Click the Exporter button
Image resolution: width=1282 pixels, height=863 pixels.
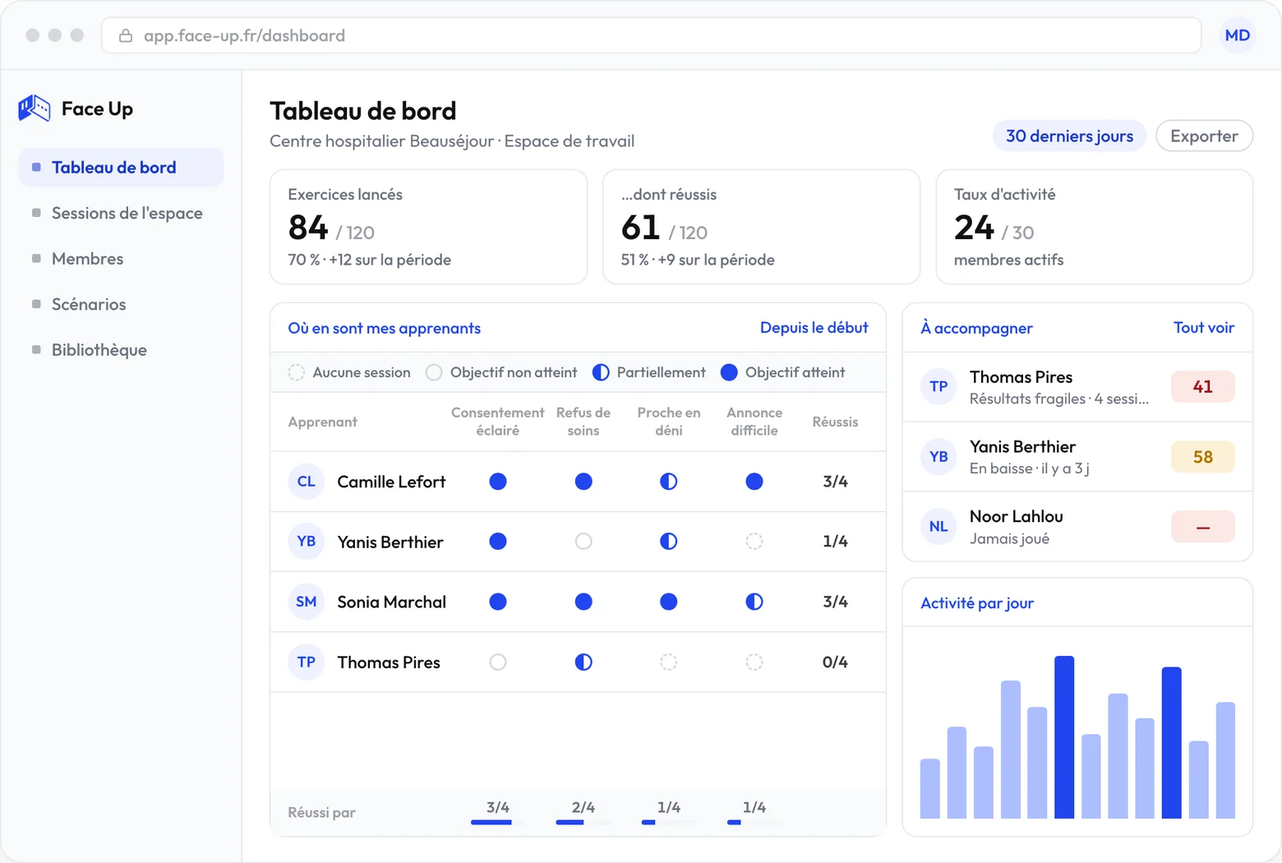(1204, 136)
